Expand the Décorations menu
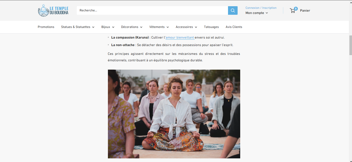Image resolution: width=352 pixels, height=162 pixels. (132, 27)
